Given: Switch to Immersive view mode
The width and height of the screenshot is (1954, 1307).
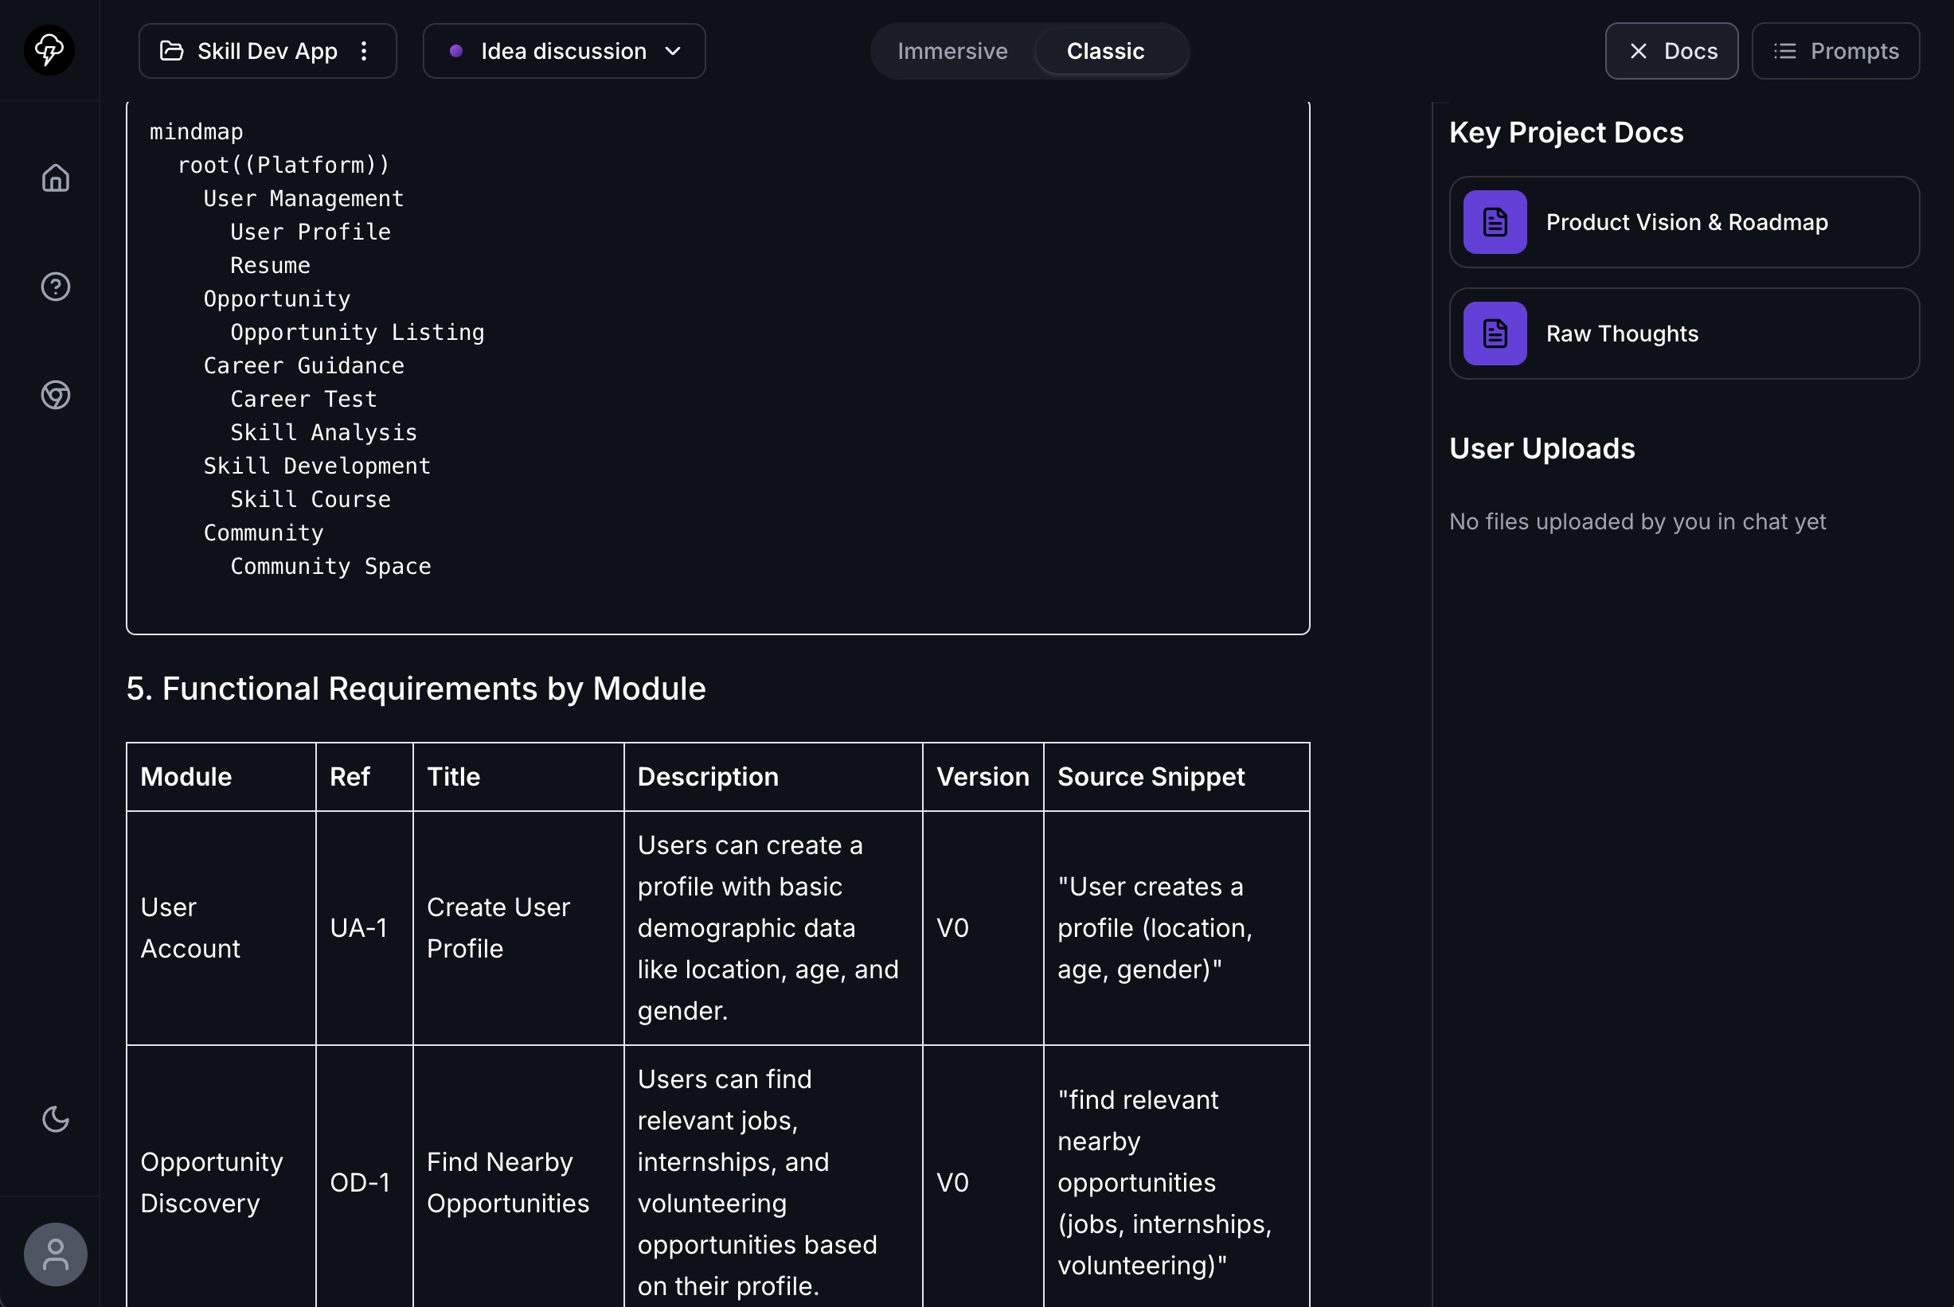Looking at the screenshot, I should coord(952,51).
